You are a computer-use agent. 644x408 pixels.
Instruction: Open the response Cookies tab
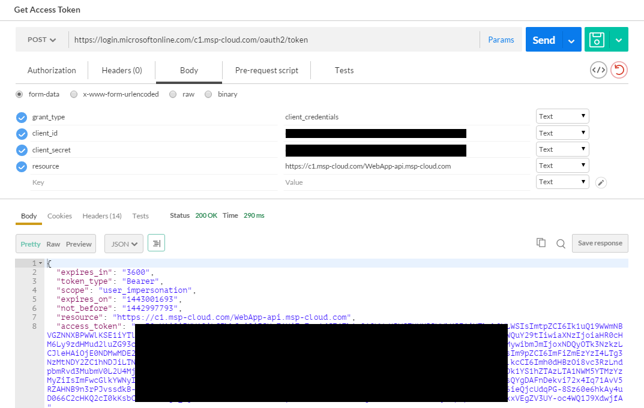(x=59, y=216)
